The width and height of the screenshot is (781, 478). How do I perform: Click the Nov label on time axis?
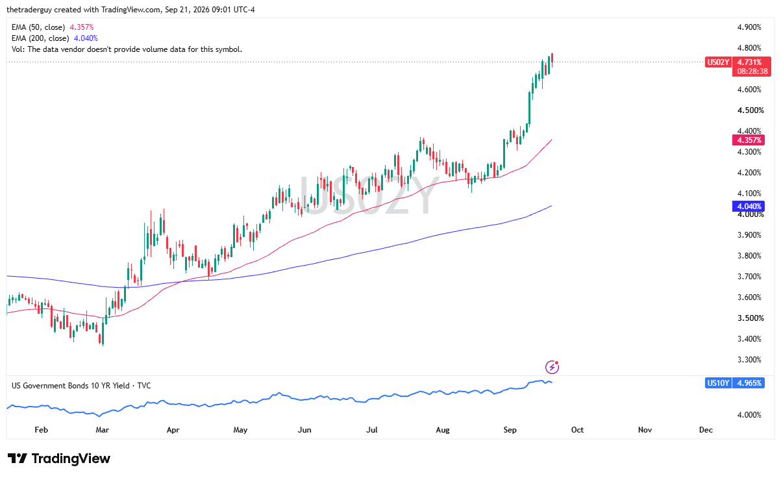click(x=645, y=430)
